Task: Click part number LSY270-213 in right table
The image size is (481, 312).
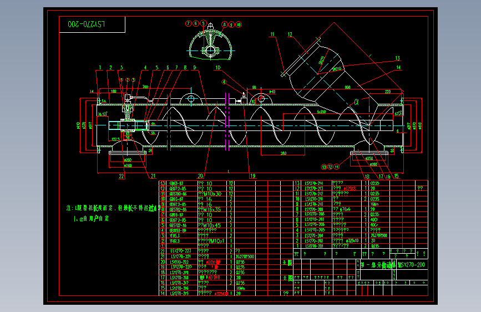Action: tap(314, 188)
